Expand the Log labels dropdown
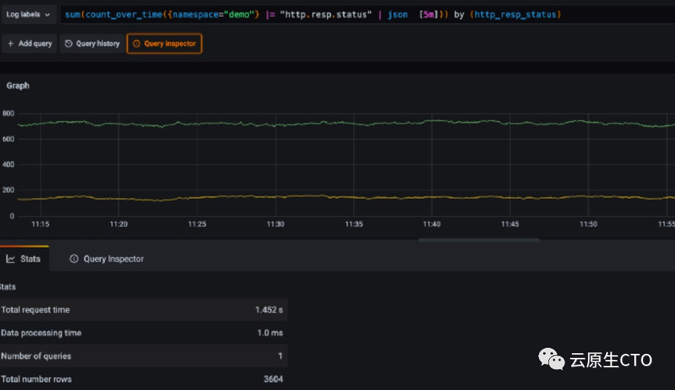 tap(27, 14)
